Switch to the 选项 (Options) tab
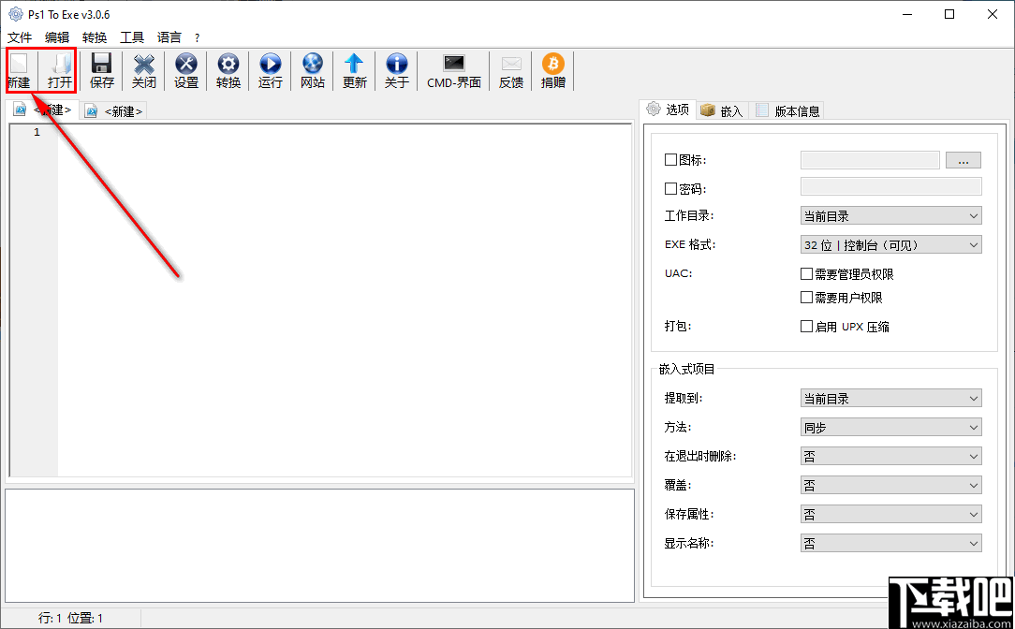 point(668,110)
